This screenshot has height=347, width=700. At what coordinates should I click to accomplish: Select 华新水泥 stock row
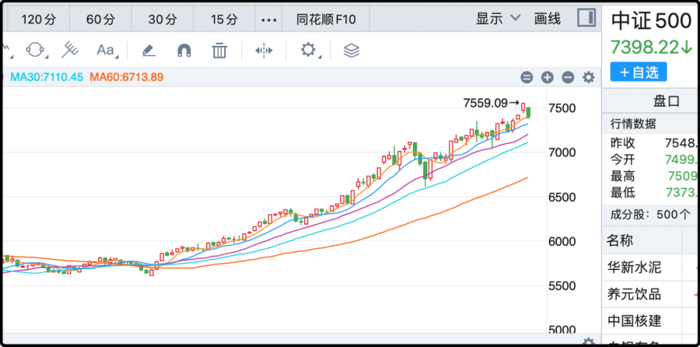(651, 268)
